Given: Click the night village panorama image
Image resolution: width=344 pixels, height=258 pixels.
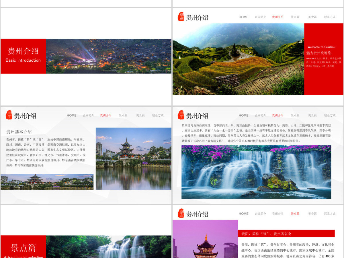Looking at the screenshot, I should [x=109, y=56].
